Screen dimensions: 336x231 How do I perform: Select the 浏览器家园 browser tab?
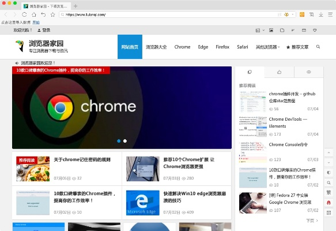[x=46, y=6]
